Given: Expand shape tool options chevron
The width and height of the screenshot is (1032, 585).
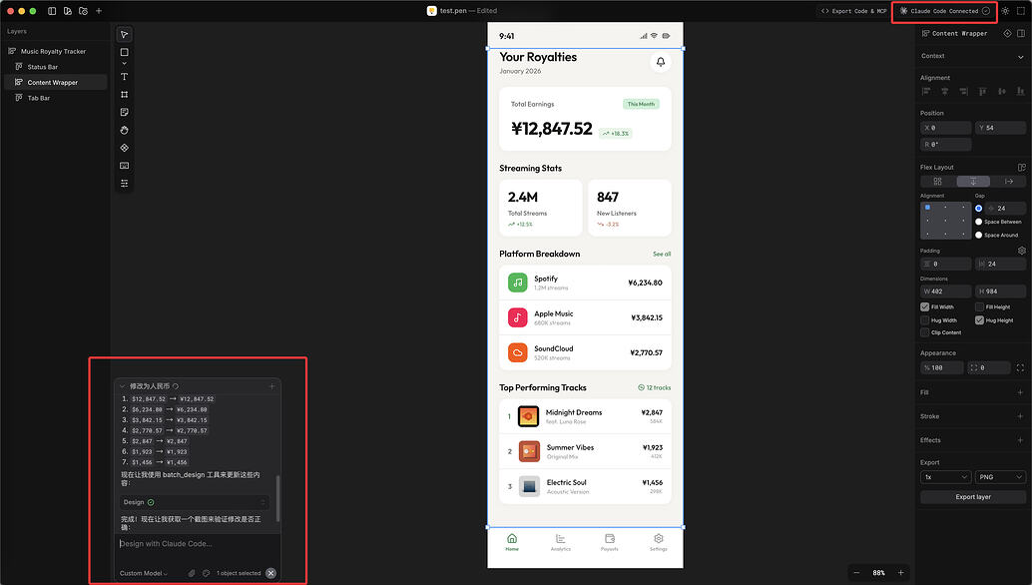Looking at the screenshot, I should click(125, 64).
